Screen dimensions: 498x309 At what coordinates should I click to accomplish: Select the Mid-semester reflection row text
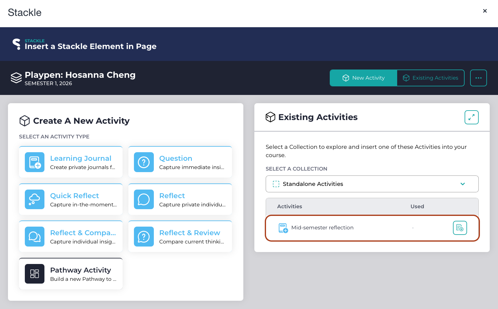[322, 228]
